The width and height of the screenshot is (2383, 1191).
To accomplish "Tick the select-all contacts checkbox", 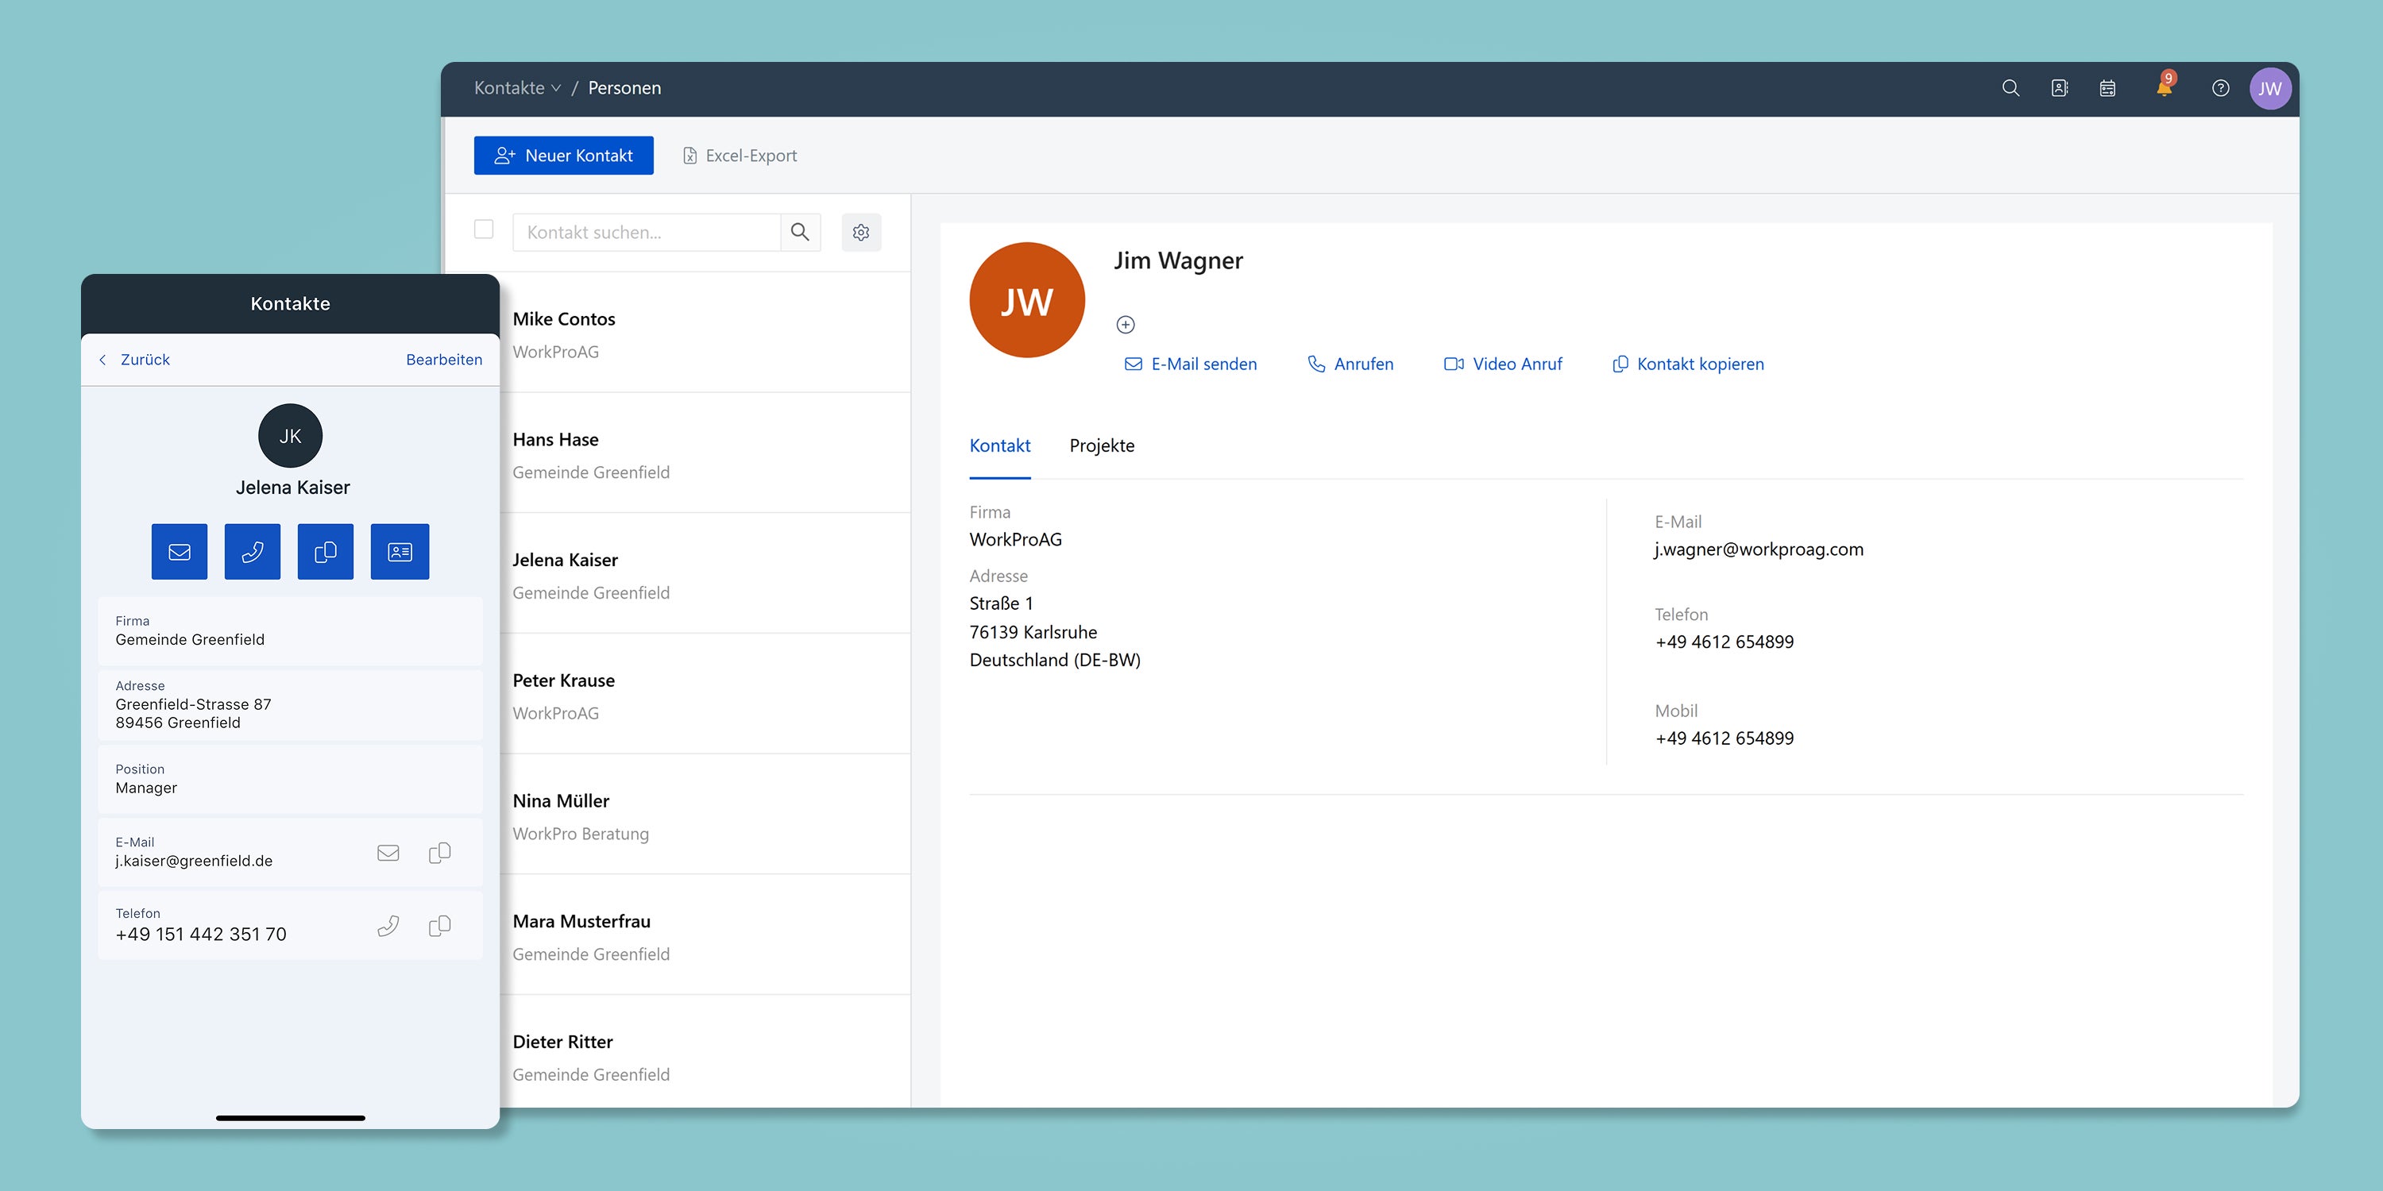I will pos(484,229).
